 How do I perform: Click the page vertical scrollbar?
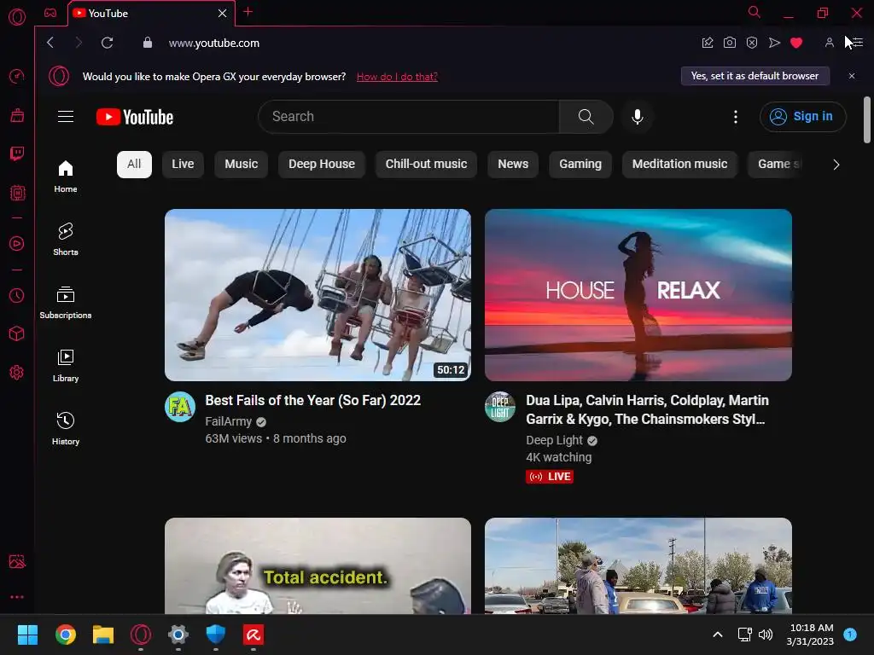click(867, 119)
